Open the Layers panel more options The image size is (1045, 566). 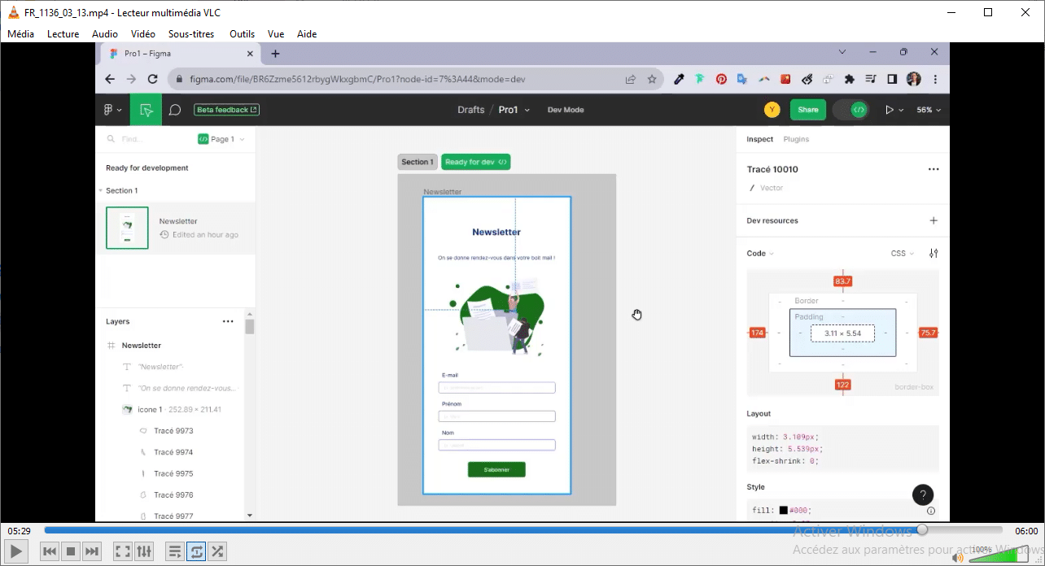tap(228, 321)
